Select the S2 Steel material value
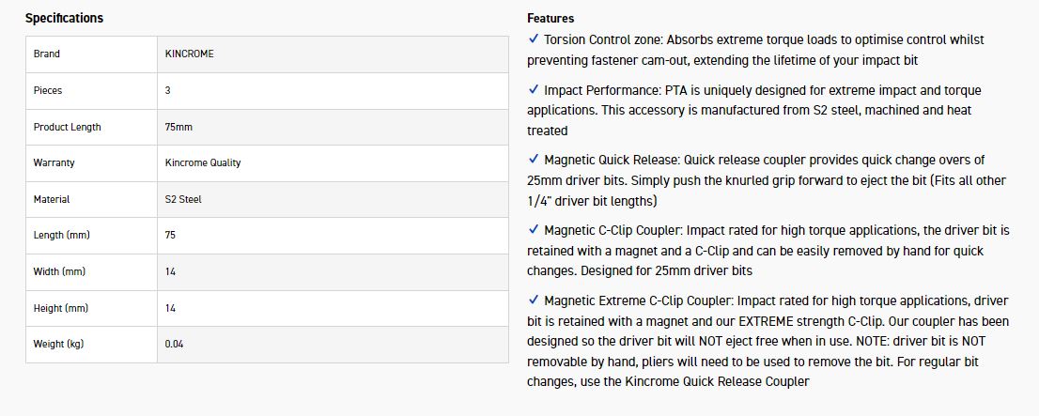The height and width of the screenshot is (416, 1039). tap(183, 199)
